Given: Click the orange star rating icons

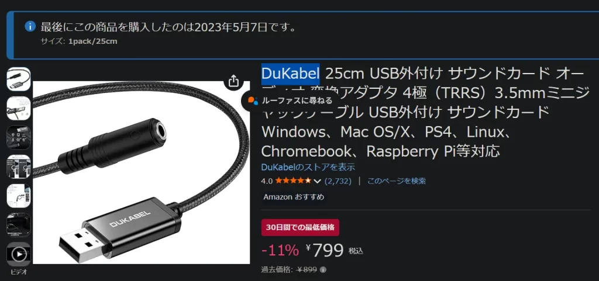Looking at the screenshot, I should (x=293, y=181).
